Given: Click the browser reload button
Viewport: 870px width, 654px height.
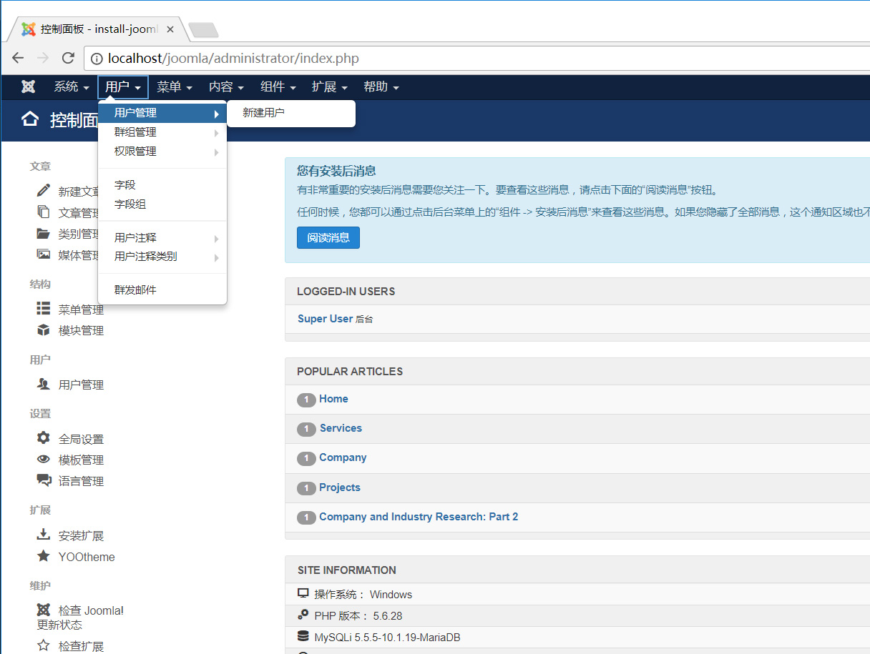Looking at the screenshot, I should 68,58.
